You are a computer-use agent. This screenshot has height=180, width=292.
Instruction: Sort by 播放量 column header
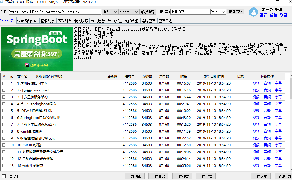click(129, 76)
